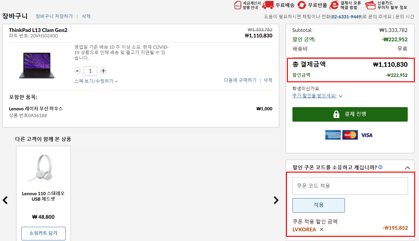Click the MasterCard logo
This screenshot has height=241, width=419.
click(350, 135)
